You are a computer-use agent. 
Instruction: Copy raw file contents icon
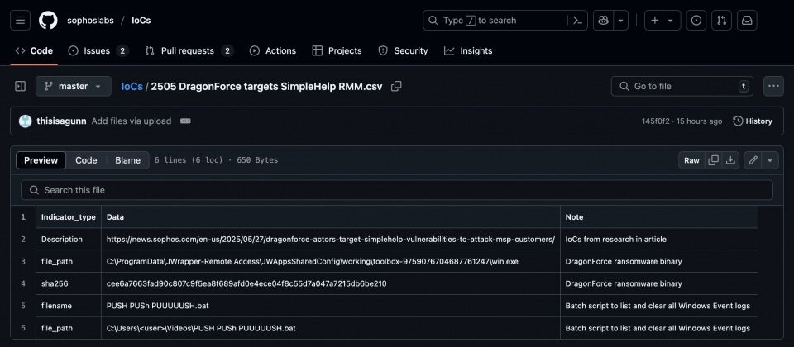click(714, 160)
